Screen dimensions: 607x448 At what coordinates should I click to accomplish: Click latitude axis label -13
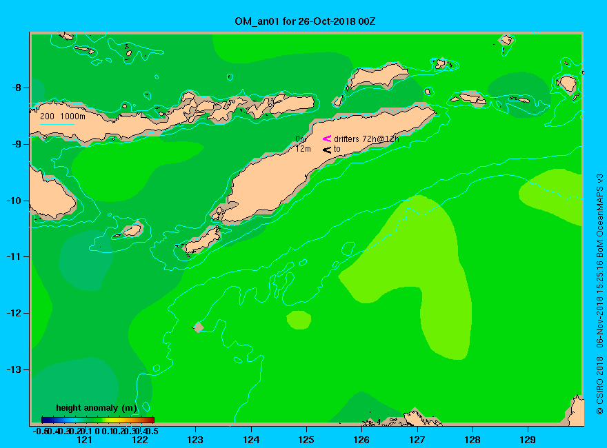pyautogui.click(x=14, y=369)
